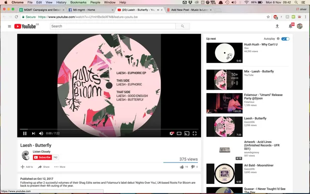Skip to next video button
The width and height of the screenshot is (310, 194).
pyautogui.click(x=33, y=133)
